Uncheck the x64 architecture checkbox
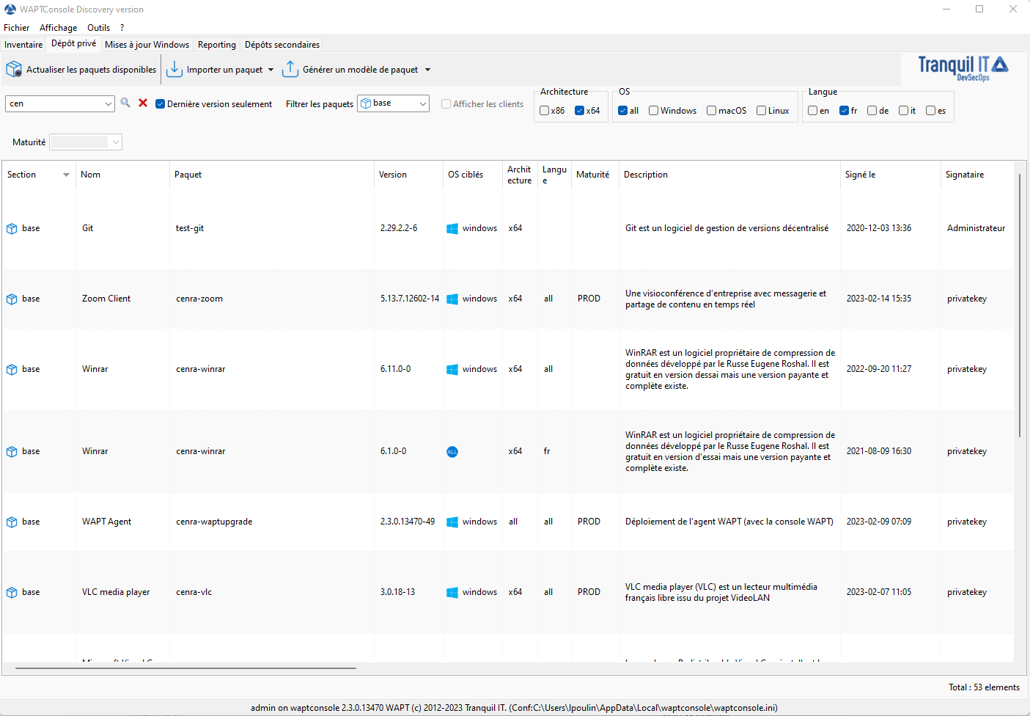The height and width of the screenshot is (716, 1030). click(x=579, y=111)
